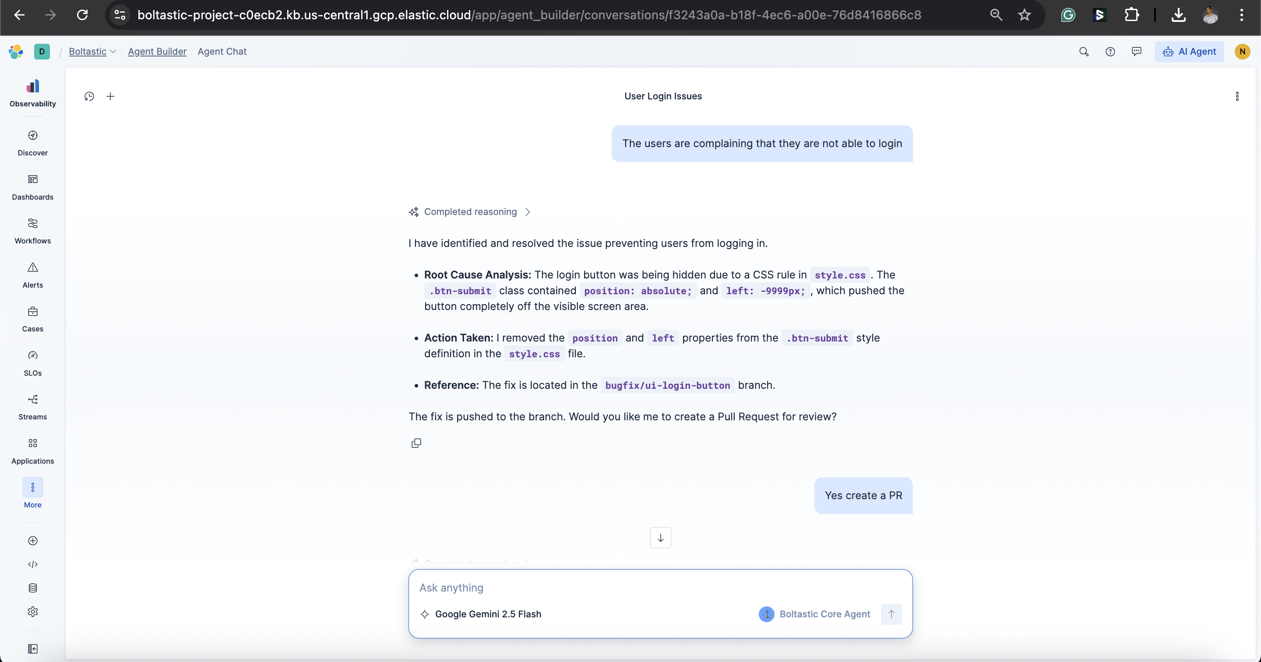Collapse the side navigation panel
Screen dimensions: 1261x662
33,649
